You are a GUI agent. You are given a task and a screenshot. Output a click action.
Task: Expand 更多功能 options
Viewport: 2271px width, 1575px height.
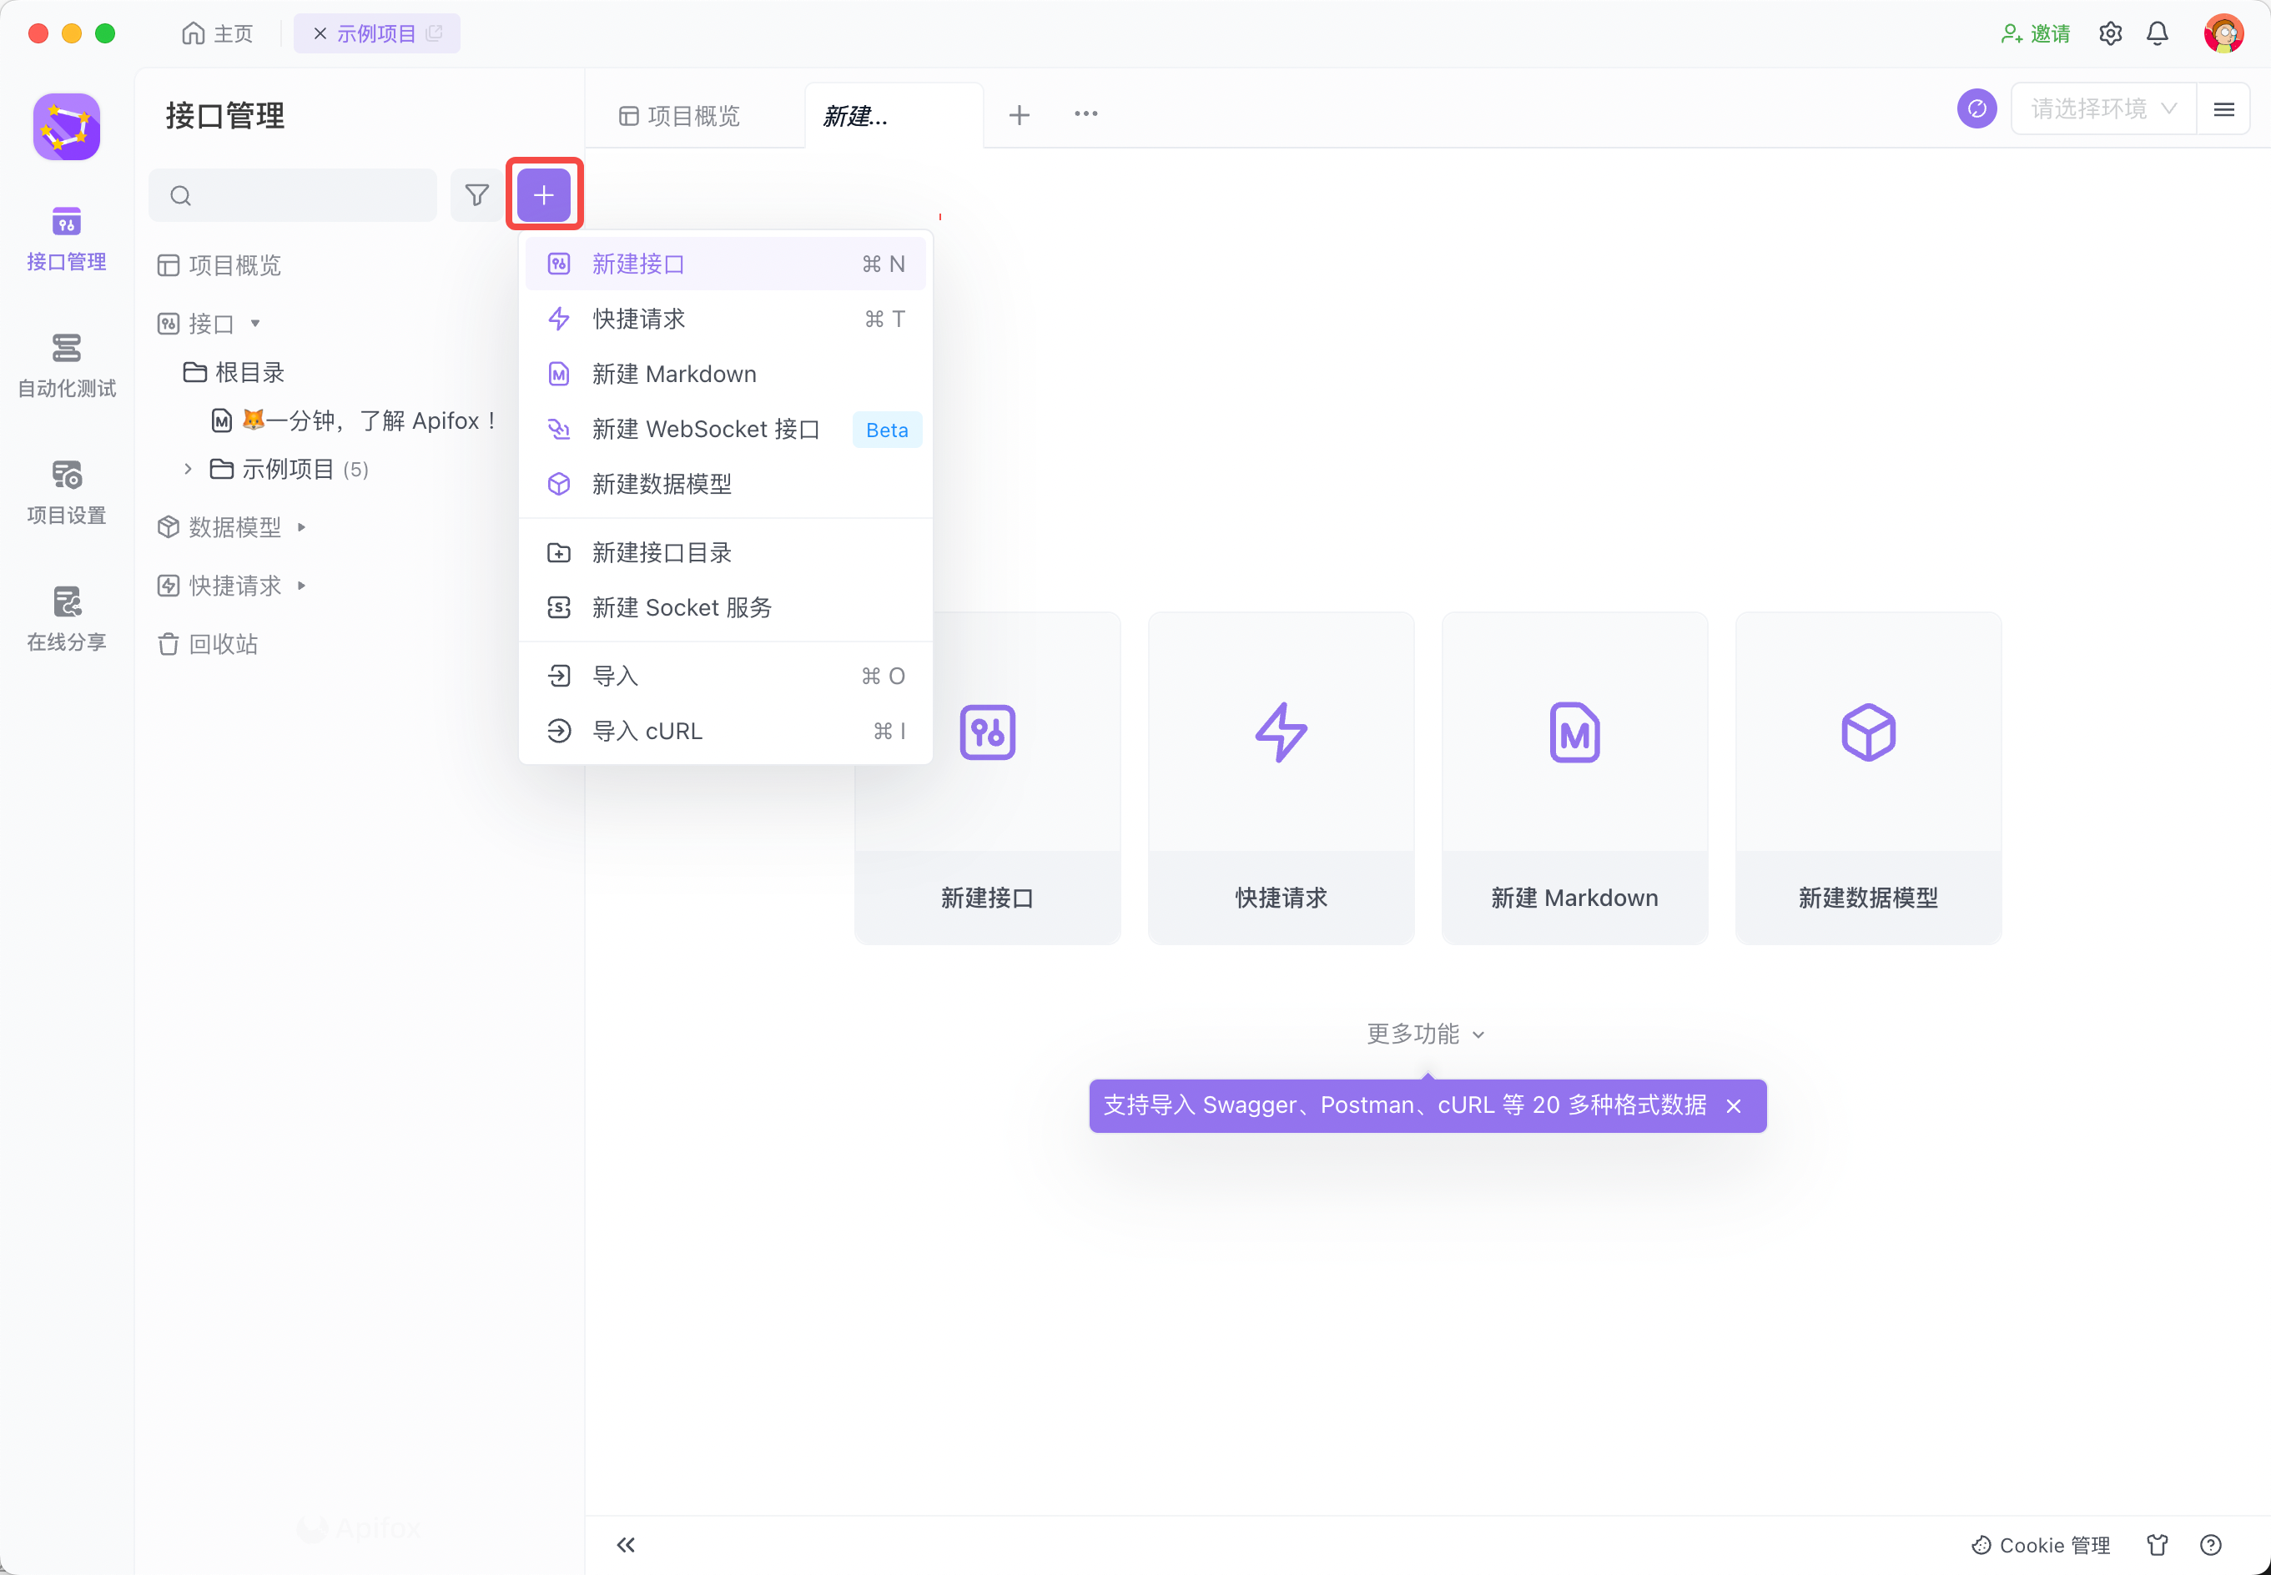(x=1425, y=1034)
